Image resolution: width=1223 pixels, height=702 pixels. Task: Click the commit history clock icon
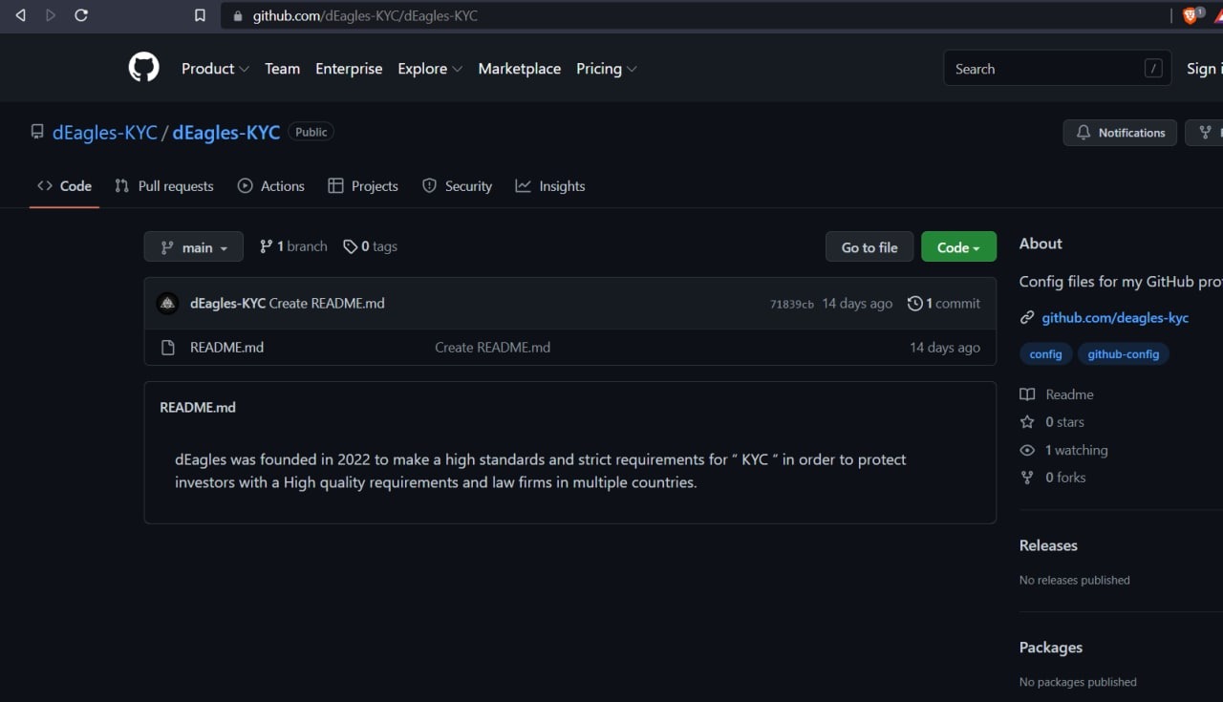(914, 304)
